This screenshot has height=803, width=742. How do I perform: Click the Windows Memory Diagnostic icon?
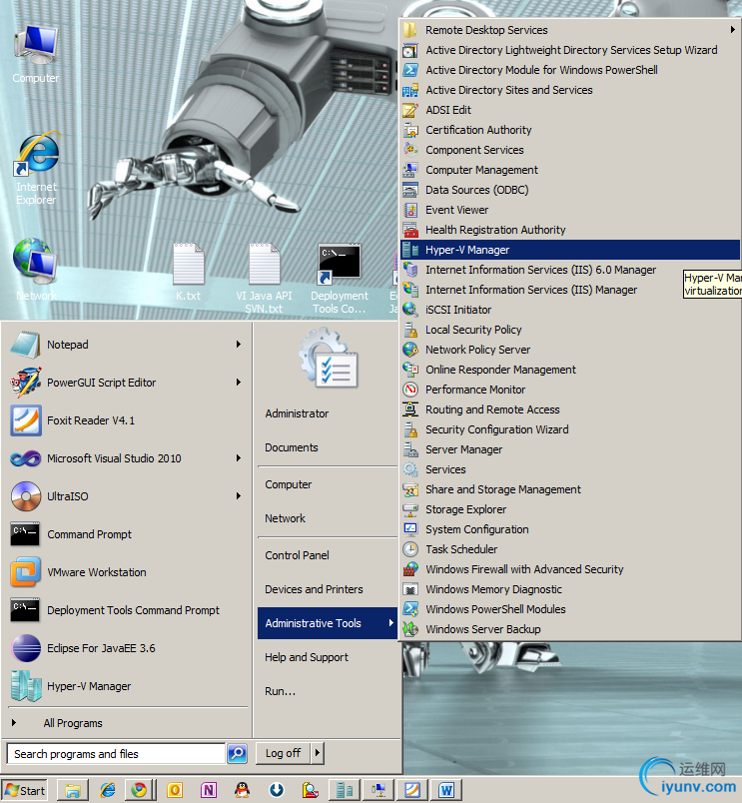coord(410,589)
